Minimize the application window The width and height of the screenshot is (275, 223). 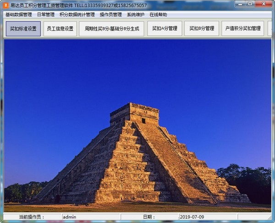click(239, 5)
